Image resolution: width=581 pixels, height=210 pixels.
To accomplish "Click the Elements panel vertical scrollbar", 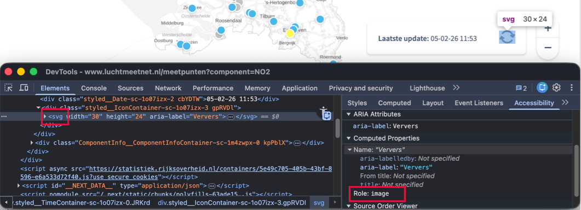I will click(x=337, y=128).
